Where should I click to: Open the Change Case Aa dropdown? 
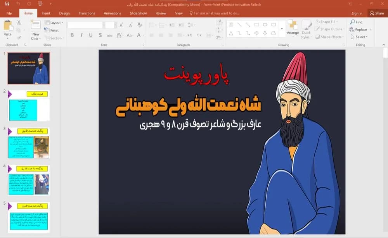click(130, 35)
